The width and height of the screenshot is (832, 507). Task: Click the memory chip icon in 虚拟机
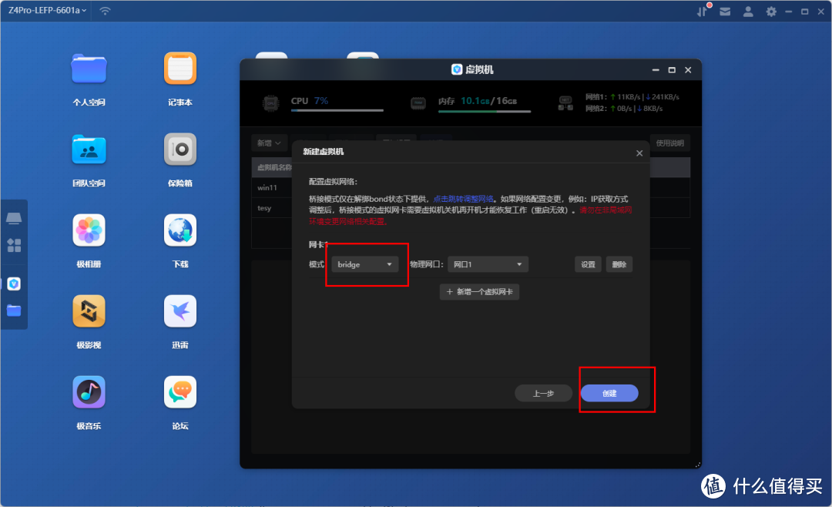[x=418, y=103]
